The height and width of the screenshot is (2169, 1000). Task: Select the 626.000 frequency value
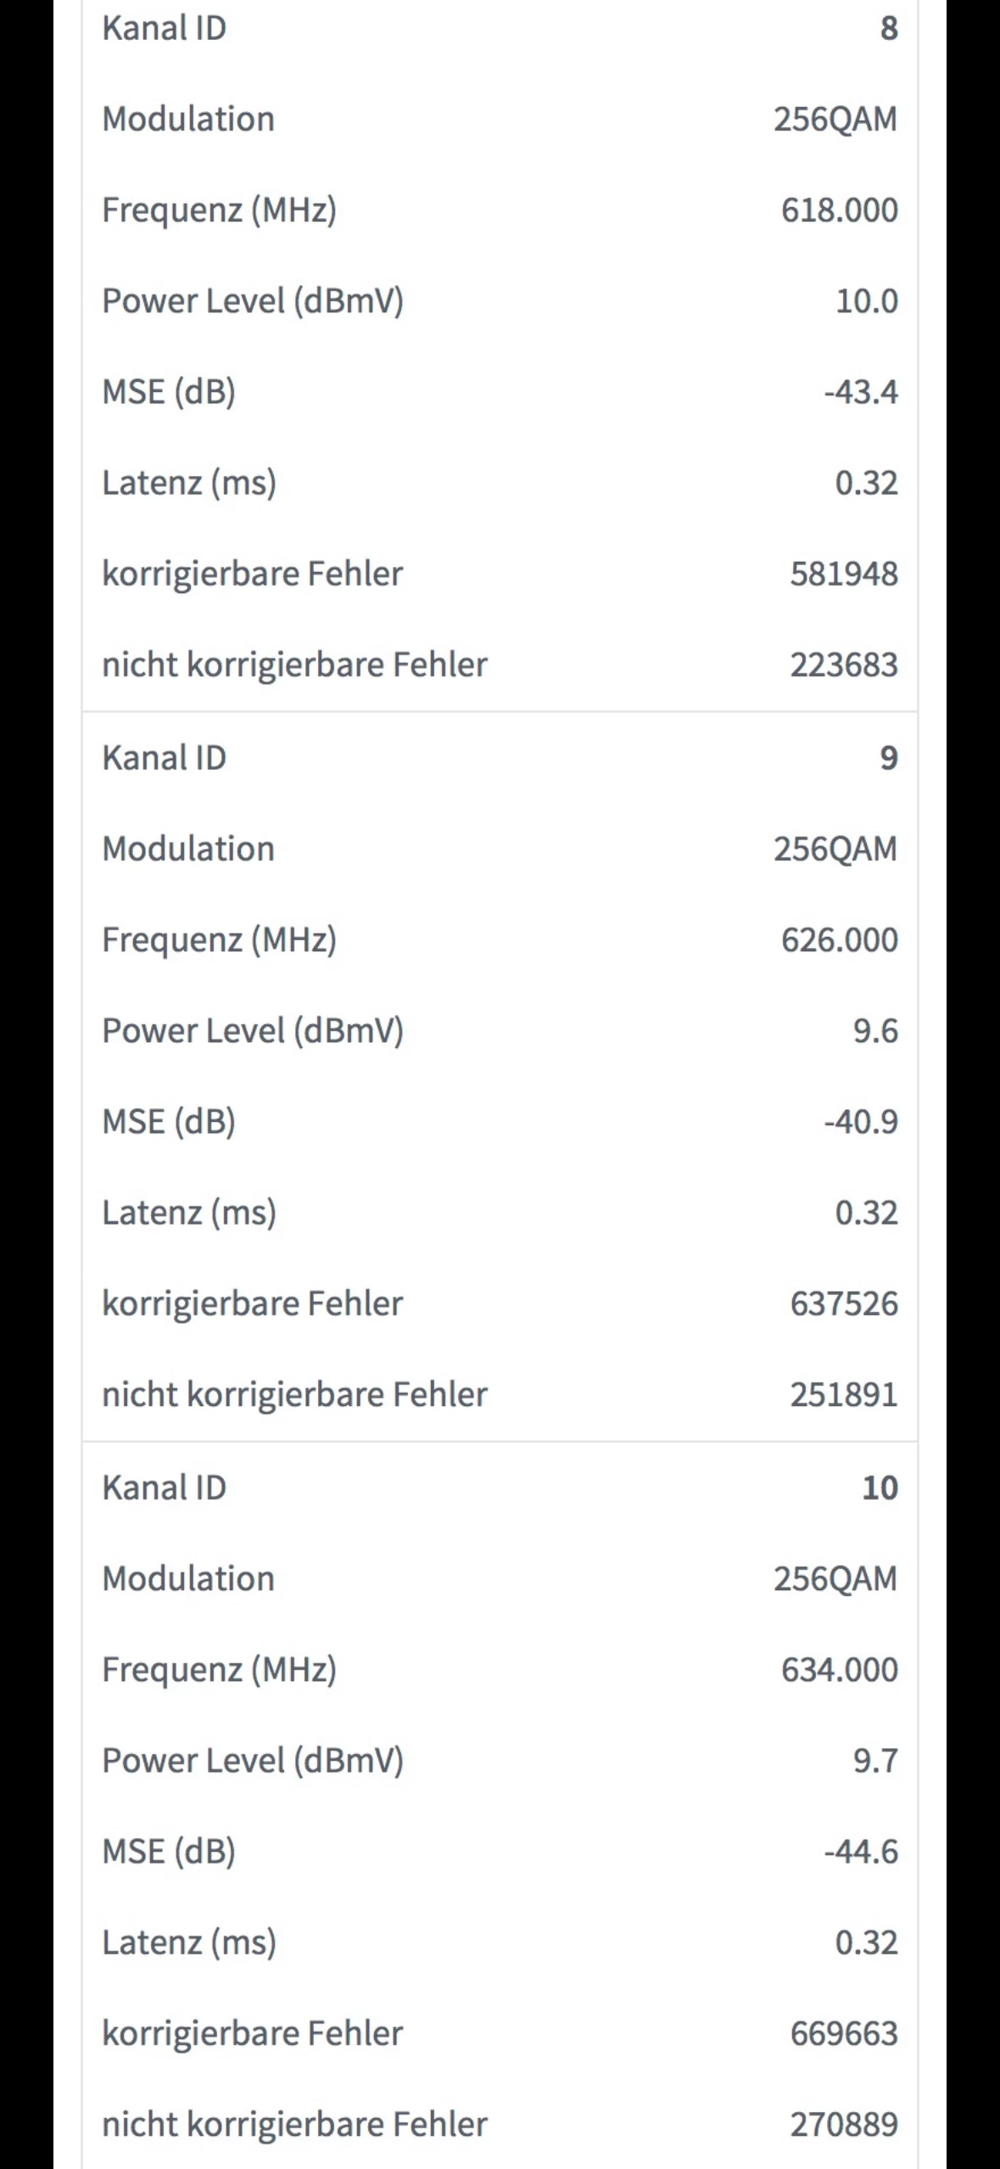tap(839, 939)
